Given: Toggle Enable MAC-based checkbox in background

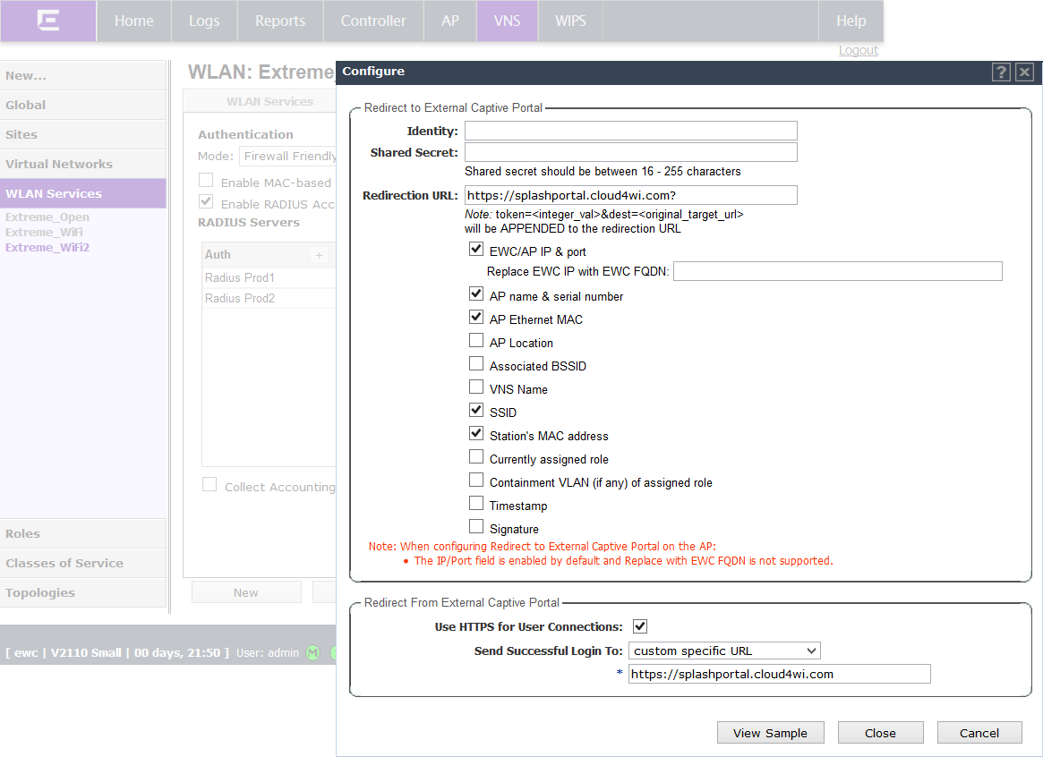Looking at the screenshot, I should (206, 180).
